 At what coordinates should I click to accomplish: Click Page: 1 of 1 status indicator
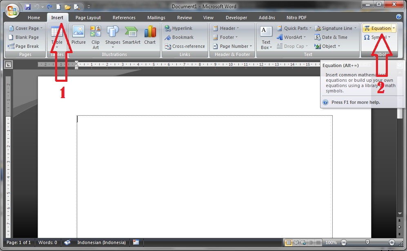18,242
